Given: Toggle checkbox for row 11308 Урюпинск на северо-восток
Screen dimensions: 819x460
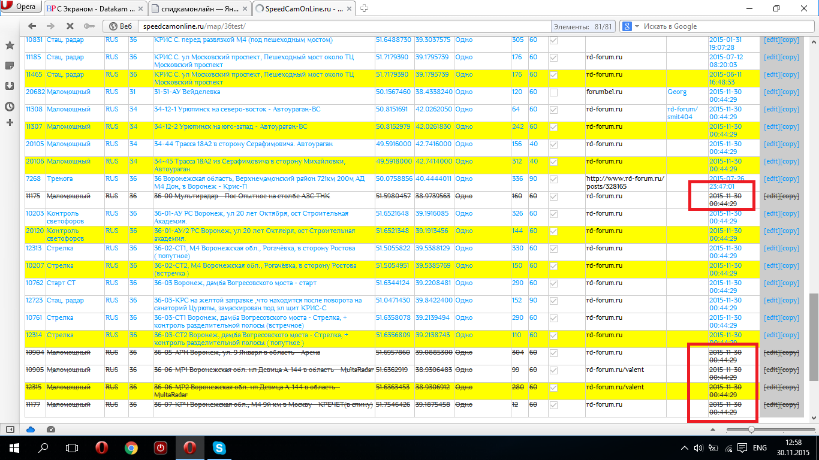Looking at the screenshot, I should pos(553,110).
